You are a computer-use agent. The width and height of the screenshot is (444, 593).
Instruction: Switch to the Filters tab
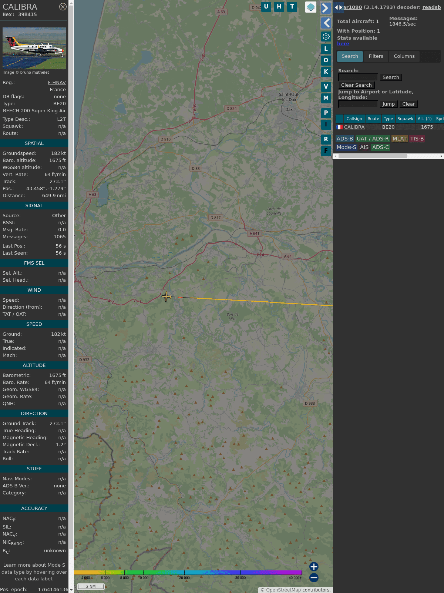(376, 56)
